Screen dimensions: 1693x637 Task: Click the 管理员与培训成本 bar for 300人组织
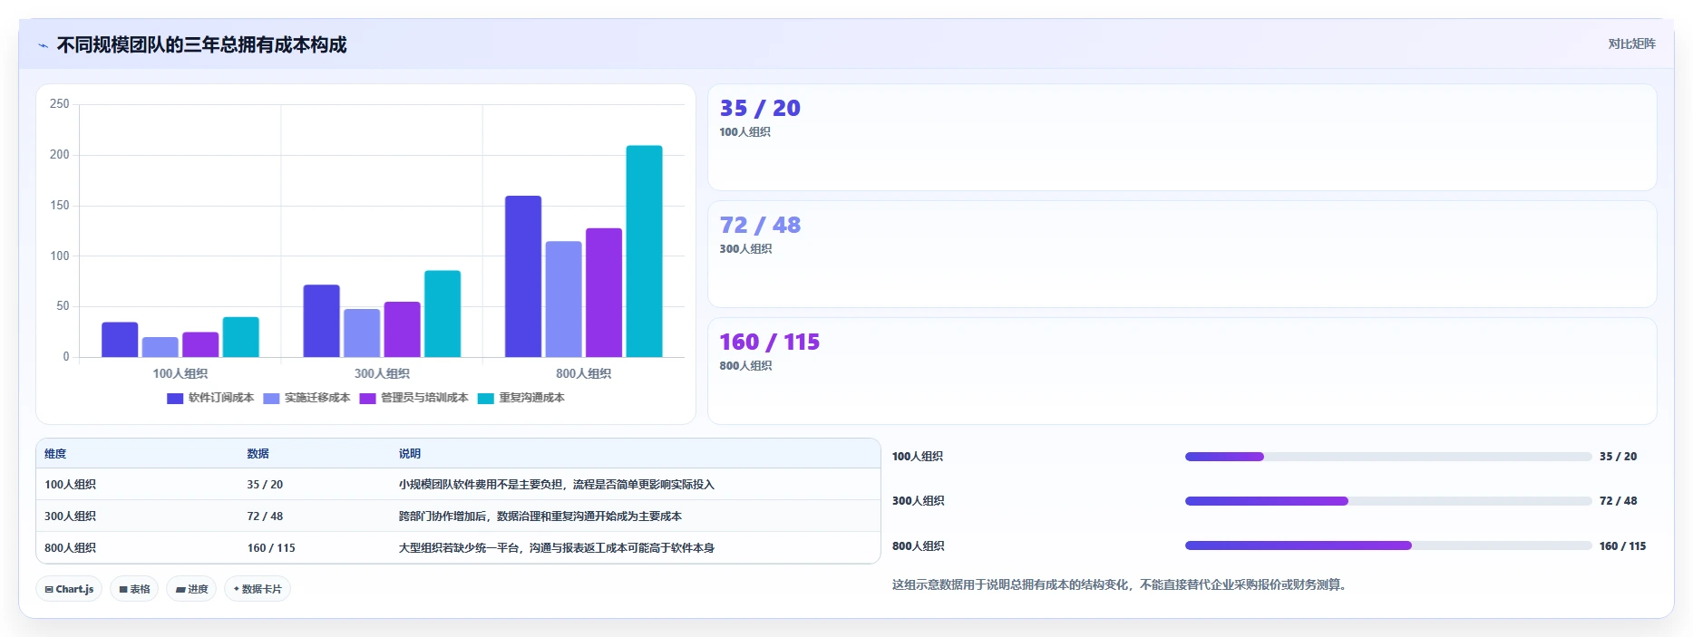[x=402, y=330]
